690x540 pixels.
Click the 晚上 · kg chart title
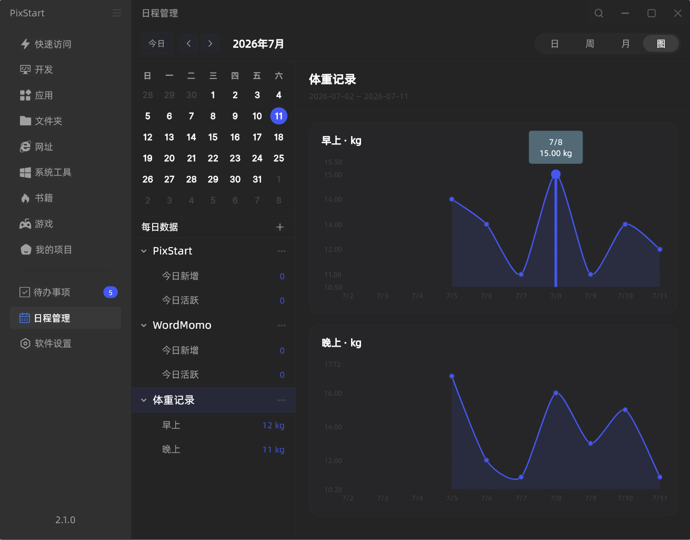[x=342, y=343]
